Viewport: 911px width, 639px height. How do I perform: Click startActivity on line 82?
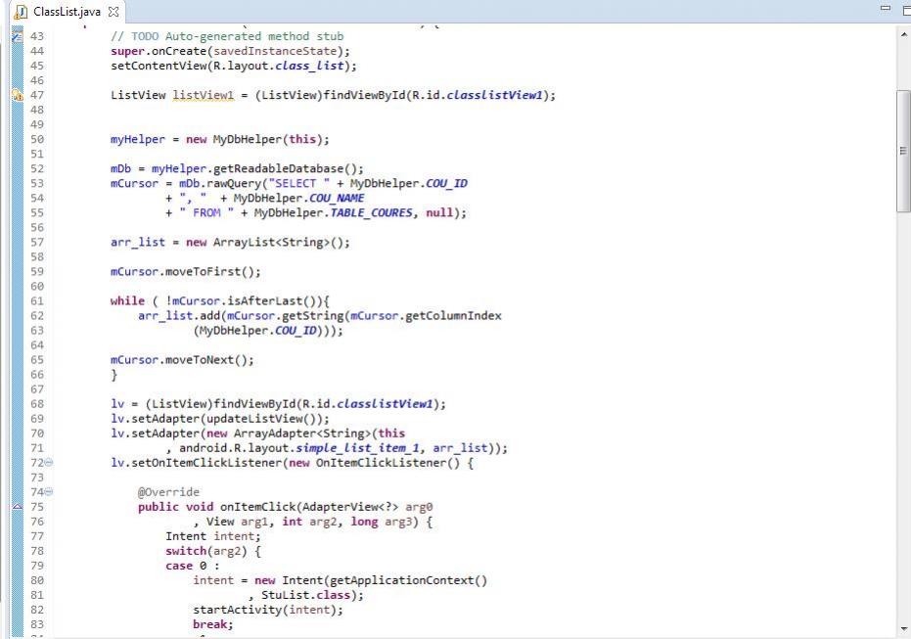pyautogui.click(x=238, y=610)
